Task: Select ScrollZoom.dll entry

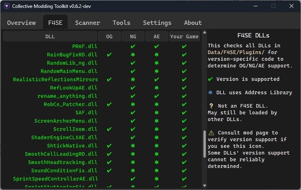Action: (75, 129)
